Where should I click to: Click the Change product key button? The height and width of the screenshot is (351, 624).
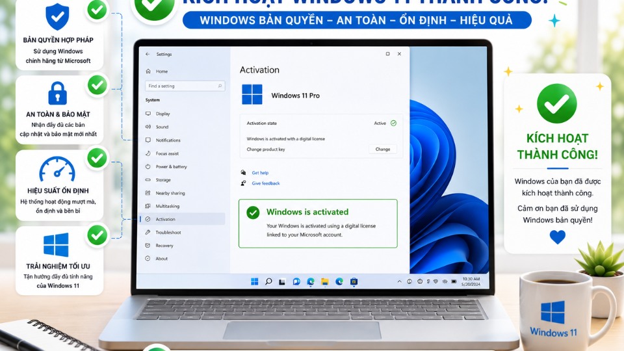[382, 149]
